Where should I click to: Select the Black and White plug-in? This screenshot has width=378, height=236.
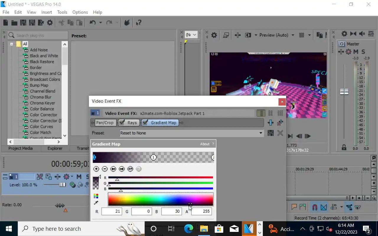[x=44, y=56]
